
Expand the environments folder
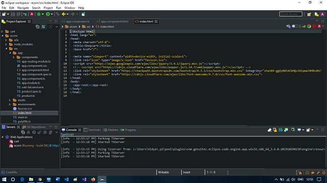[x=10, y=104]
